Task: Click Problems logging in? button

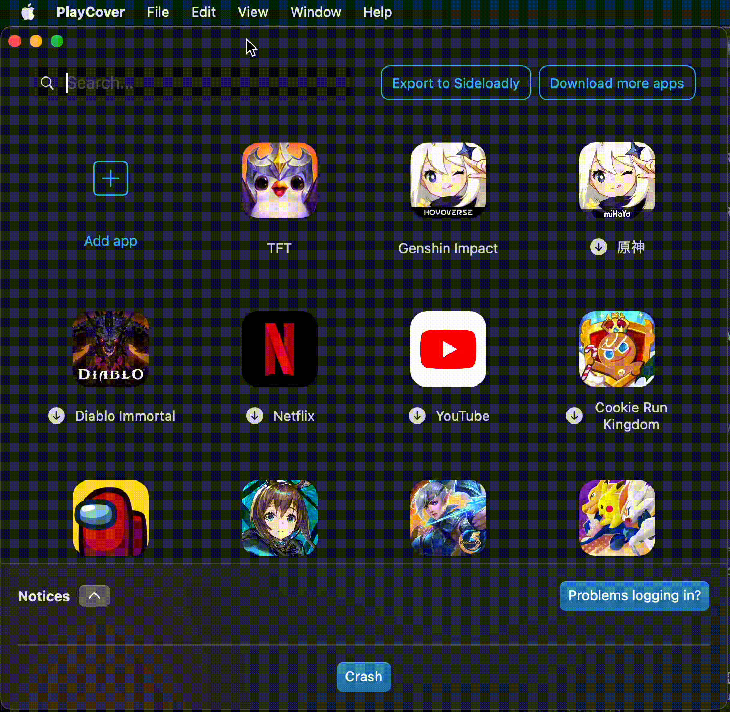Action: (x=635, y=596)
